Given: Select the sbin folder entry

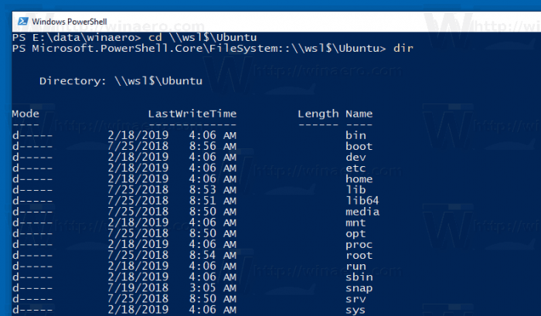Looking at the screenshot, I should pyautogui.click(x=359, y=277).
